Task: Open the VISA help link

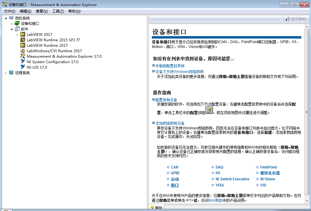Action: pos(220,185)
